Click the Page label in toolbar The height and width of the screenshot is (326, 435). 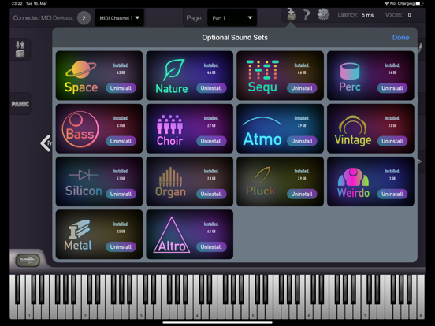tap(194, 18)
